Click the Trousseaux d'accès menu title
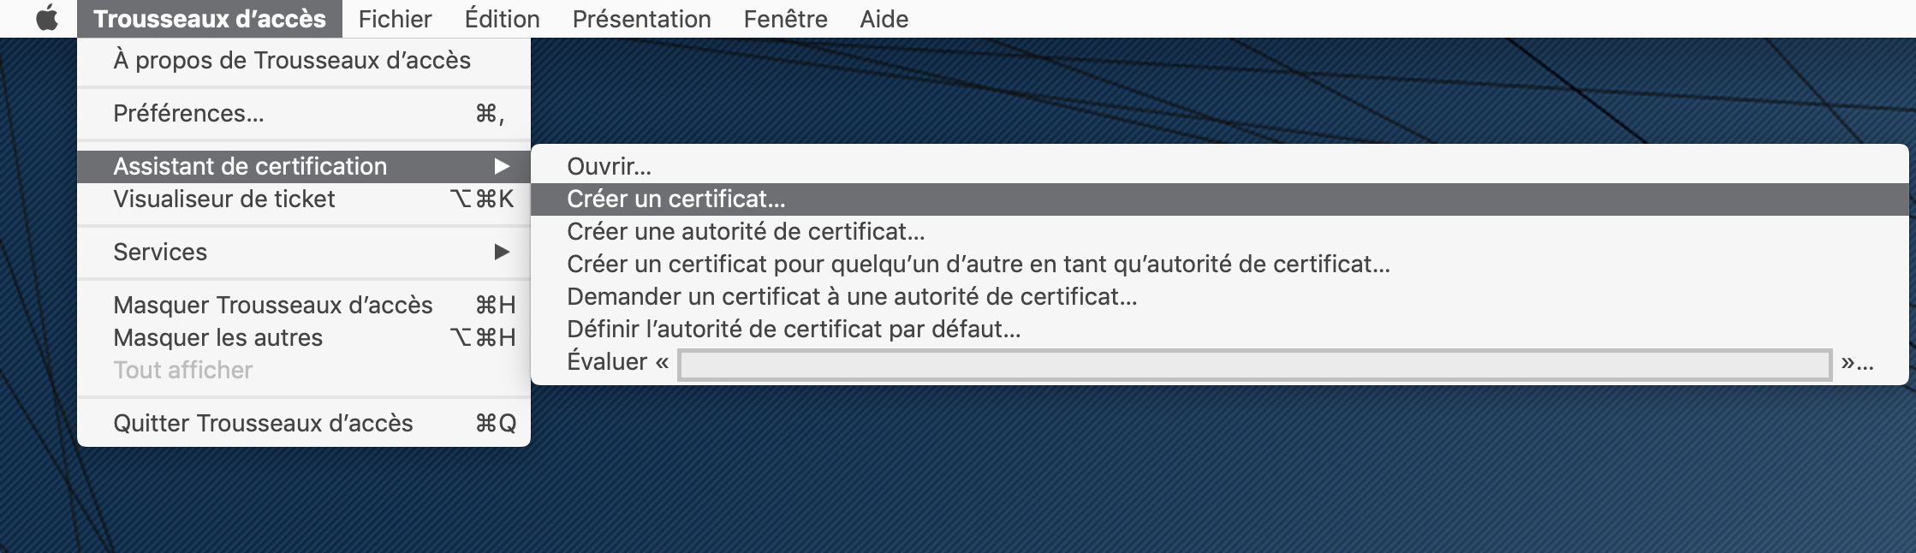 click(209, 19)
